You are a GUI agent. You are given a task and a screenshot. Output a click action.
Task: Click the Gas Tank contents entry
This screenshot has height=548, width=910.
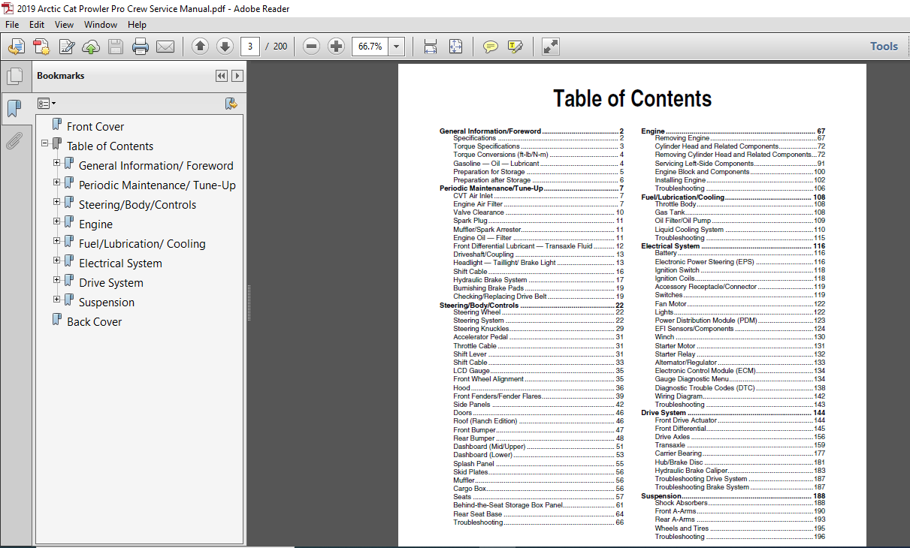tap(739, 212)
